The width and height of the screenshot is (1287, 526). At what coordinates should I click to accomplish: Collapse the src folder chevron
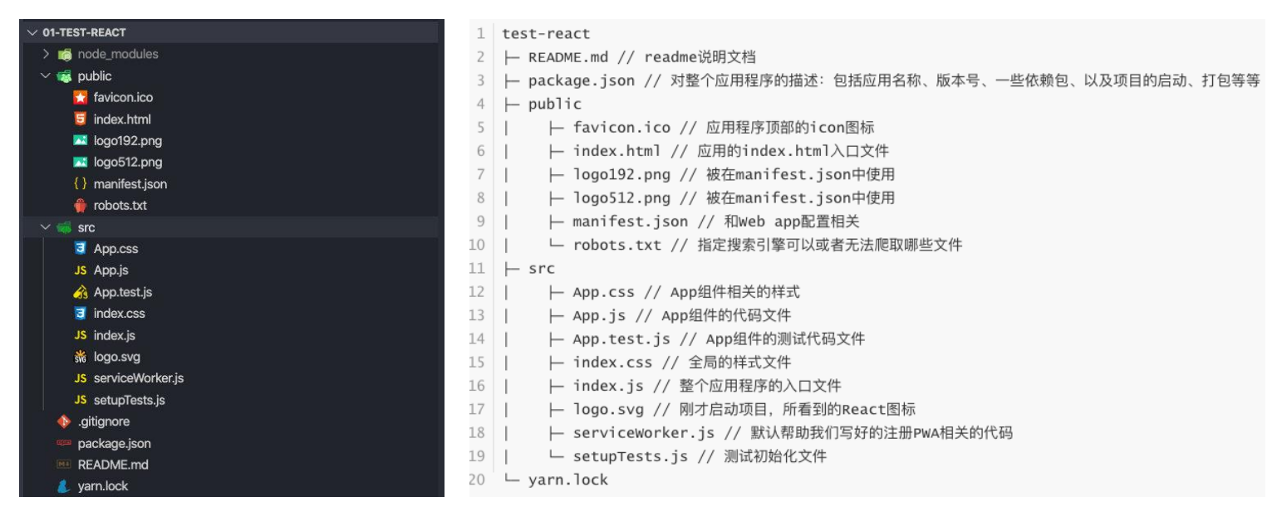tap(47, 226)
